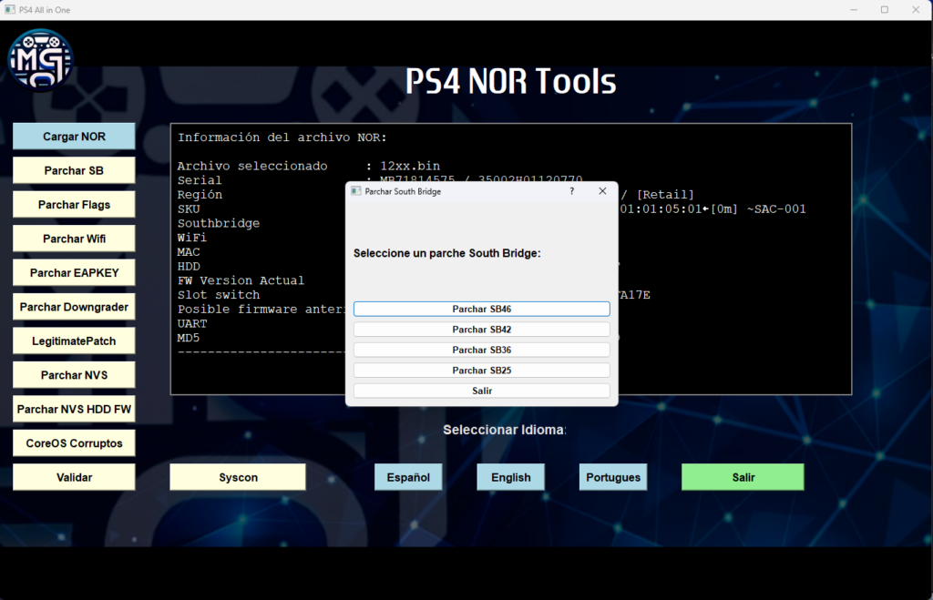Click the LegitimatePatch button

(74, 341)
